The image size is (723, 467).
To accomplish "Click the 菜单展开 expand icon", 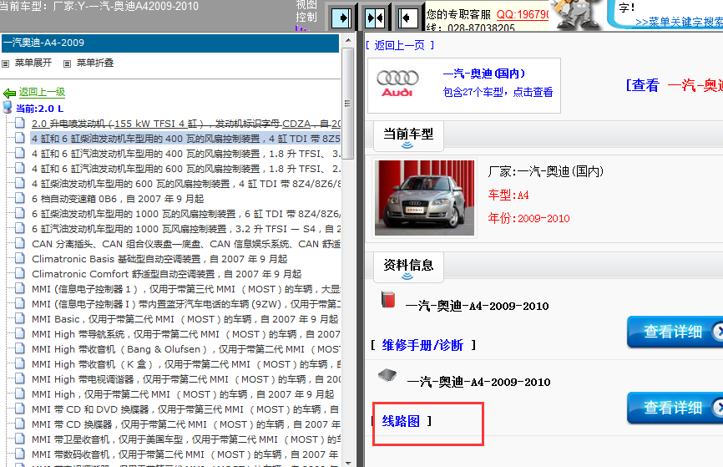I will [6, 63].
